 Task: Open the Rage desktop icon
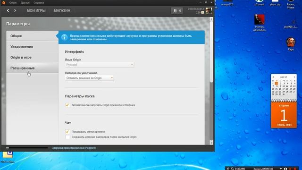click(x=291, y=44)
